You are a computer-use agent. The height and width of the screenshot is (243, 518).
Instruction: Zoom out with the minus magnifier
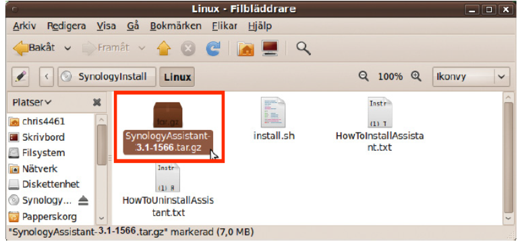[364, 77]
